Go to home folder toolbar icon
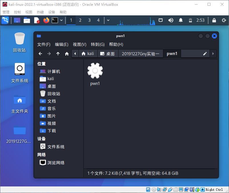 point(67,54)
